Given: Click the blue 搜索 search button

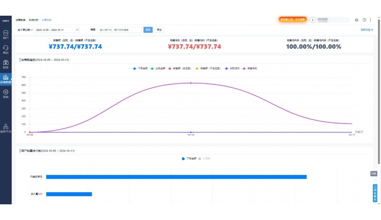Looking at the screenshot, I should pos(148,30).
